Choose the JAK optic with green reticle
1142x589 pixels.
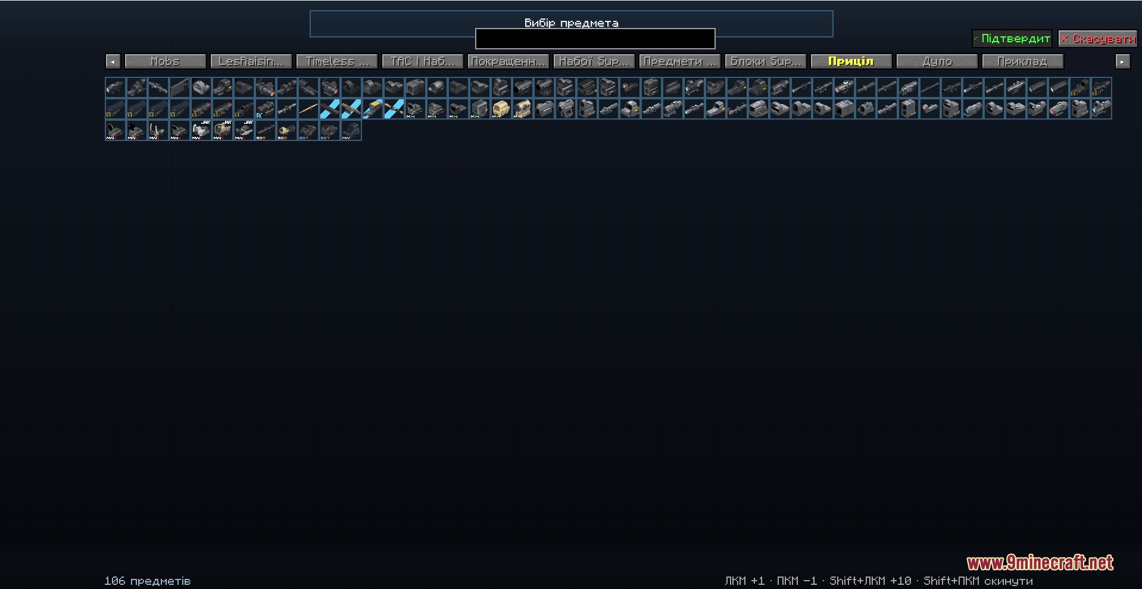tap(244, 130)
